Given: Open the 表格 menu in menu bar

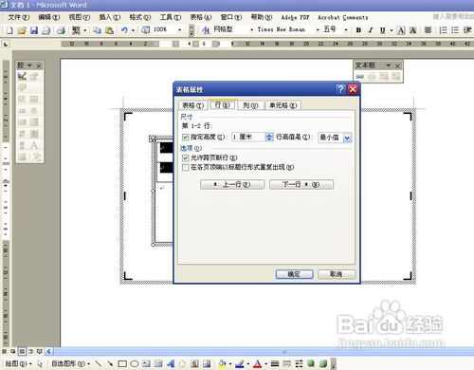Looking at the screenshot, I should click(x=201, y=17).
